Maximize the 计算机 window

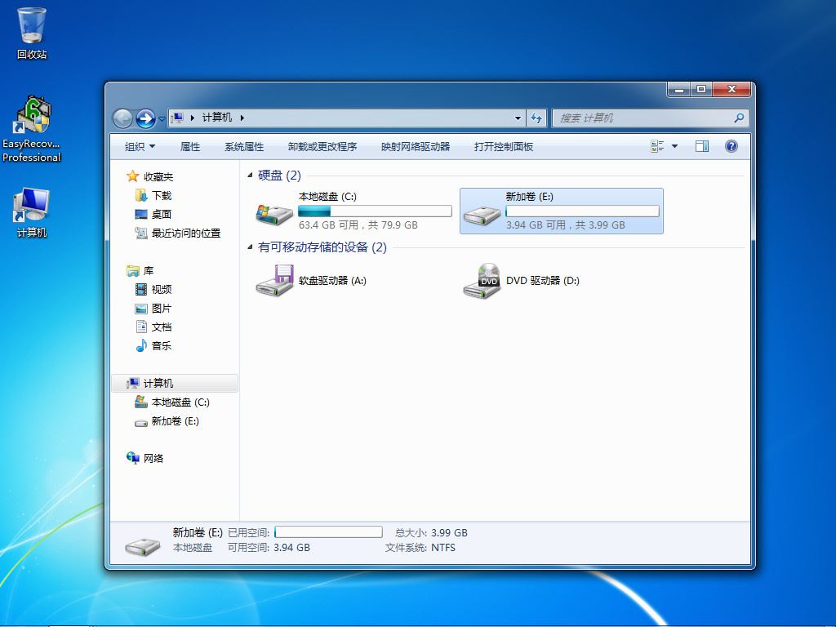coord(701,89)
